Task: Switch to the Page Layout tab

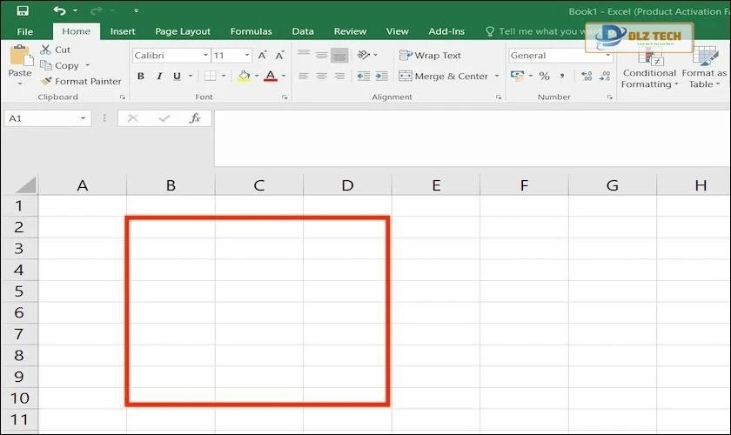Action: tap(183, 31)
